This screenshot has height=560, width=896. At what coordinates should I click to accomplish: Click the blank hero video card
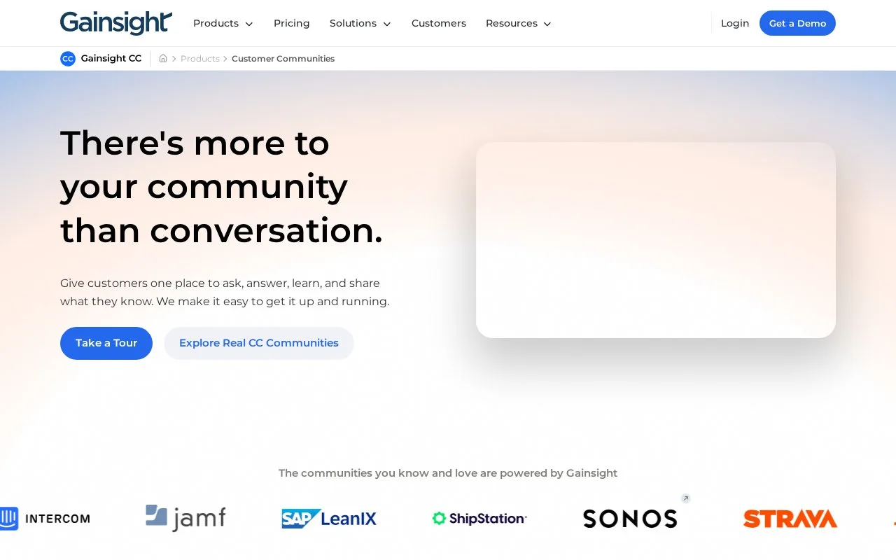pos(656,240)
